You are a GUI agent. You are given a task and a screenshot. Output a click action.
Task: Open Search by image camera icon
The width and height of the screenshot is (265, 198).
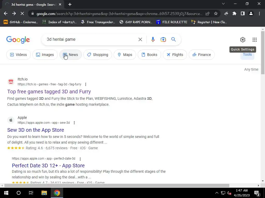[x=163, y=39]
